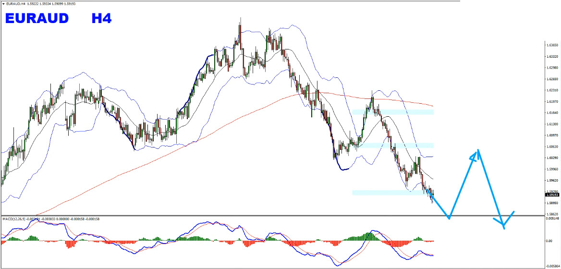Click the 1.59960 price axis label
This screenshot has width=561, height=269.
552,169
